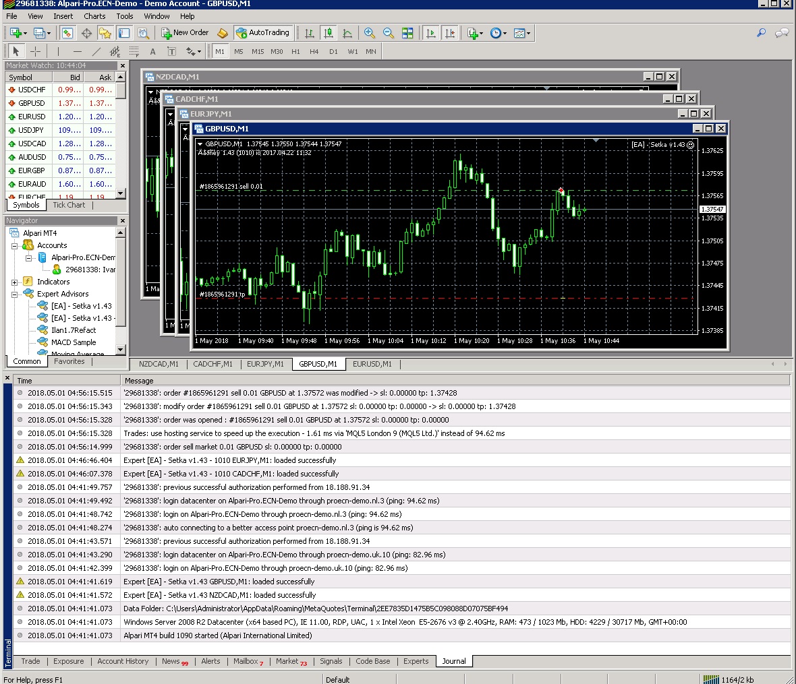
Task: Click the Zoom In magnifier icon
Action: point(369,33)
